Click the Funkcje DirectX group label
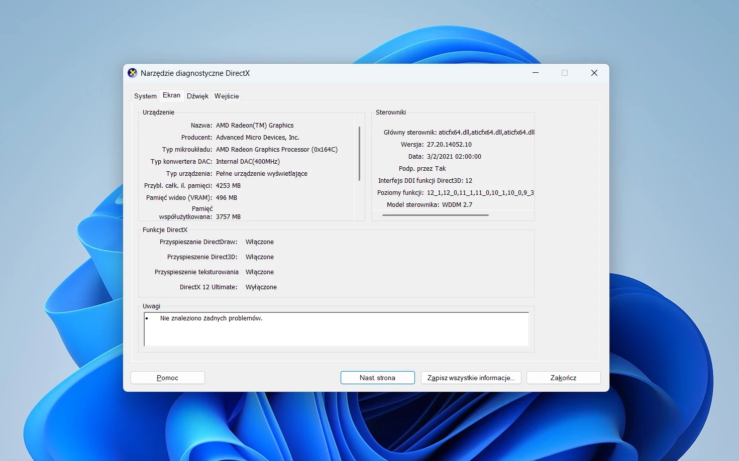The height and width of the screenshot is (461, 739). point(165,230)
